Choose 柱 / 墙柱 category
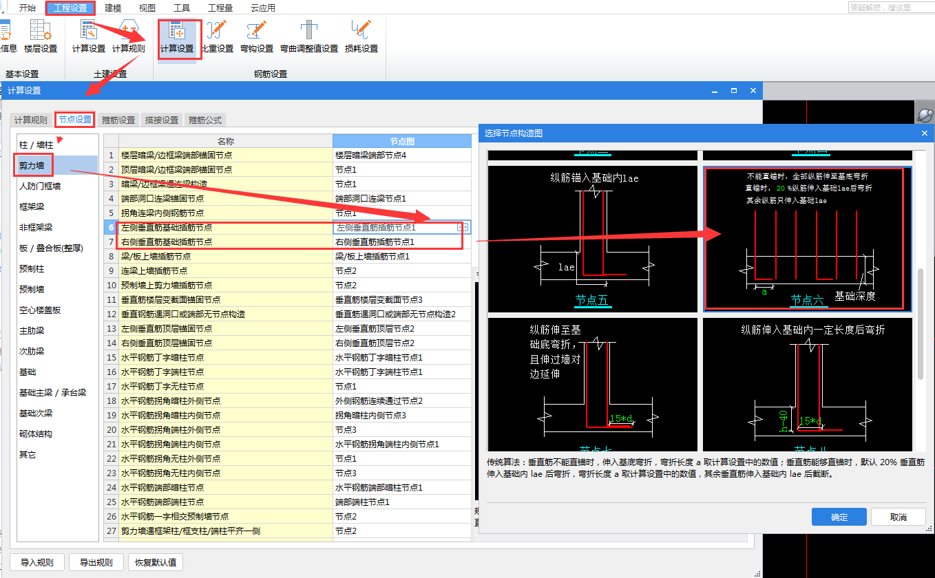 tap(58, 145)
